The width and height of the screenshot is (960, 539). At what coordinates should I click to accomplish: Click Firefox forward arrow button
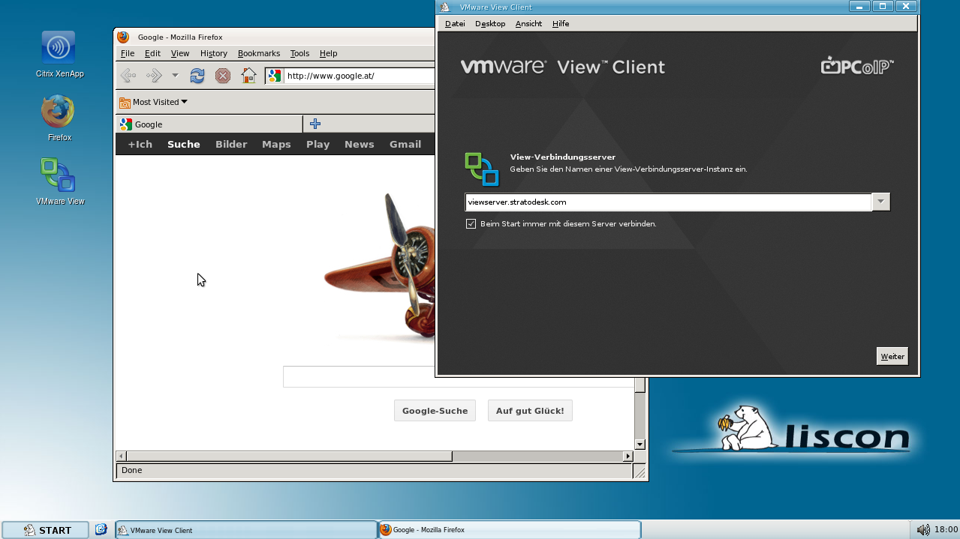click(x=154, y=75)
